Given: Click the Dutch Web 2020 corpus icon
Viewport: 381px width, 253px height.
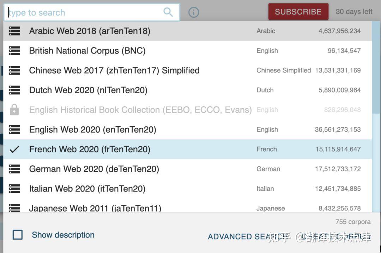Looking at the screenshot, I should point(14,90).
